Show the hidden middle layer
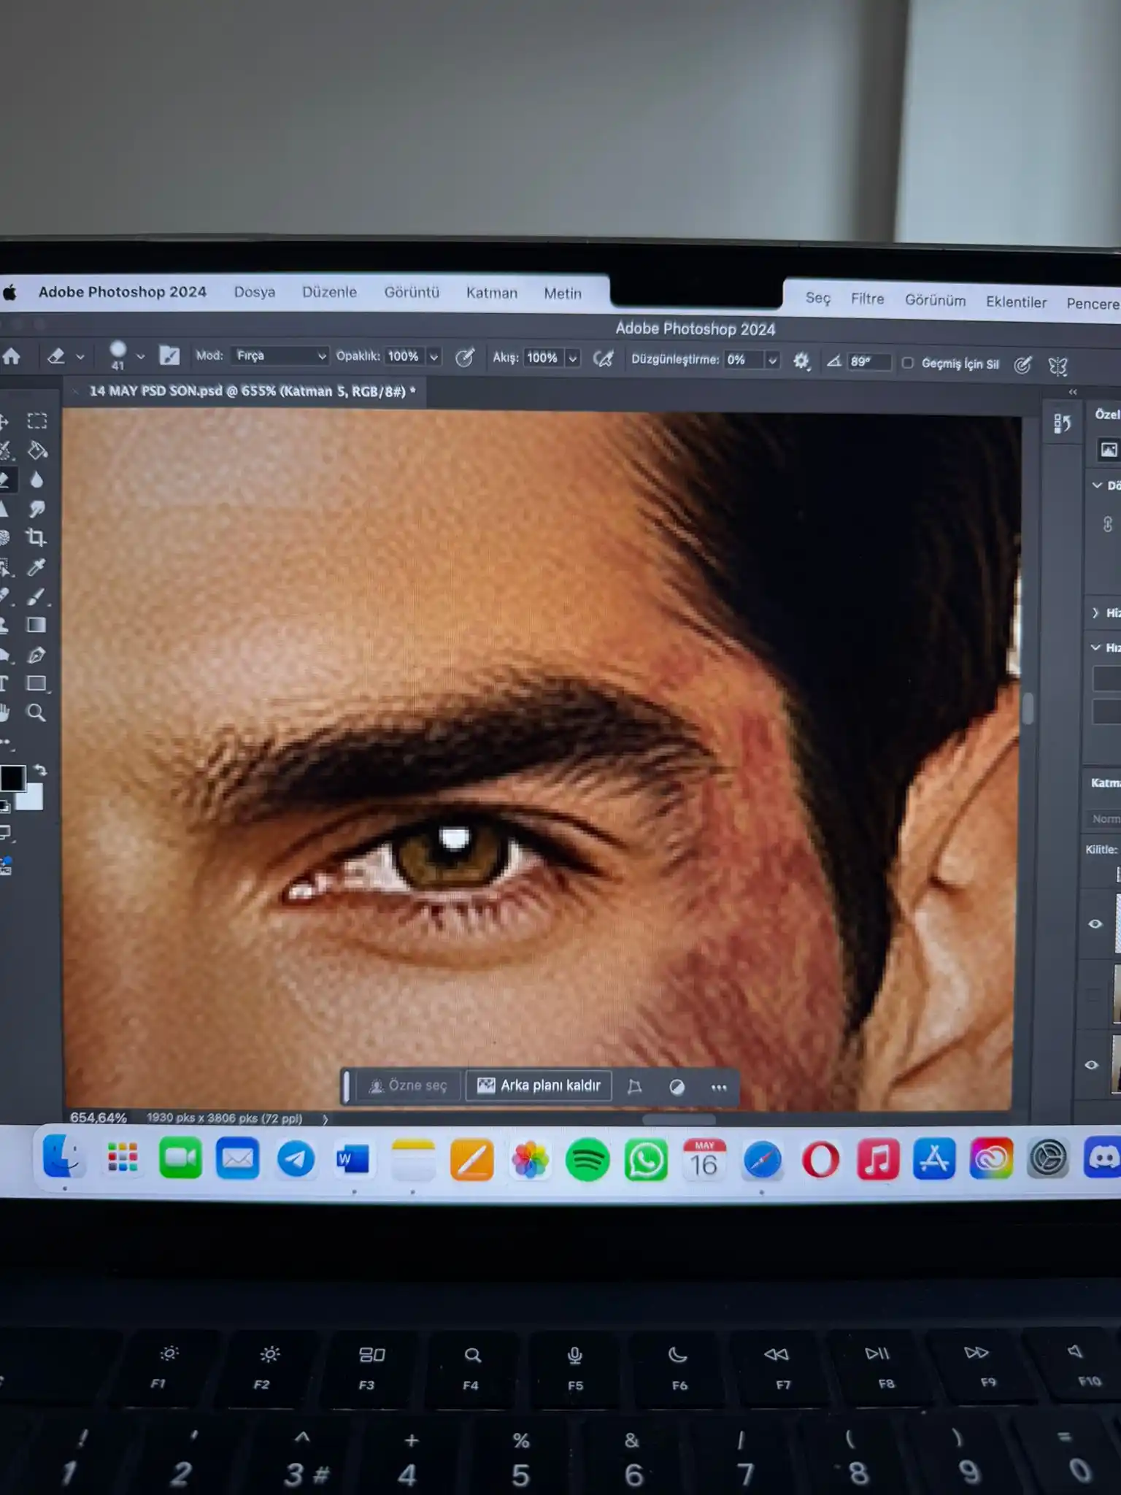Viewport: 1121px width, 1495px height. (1093, 994)
